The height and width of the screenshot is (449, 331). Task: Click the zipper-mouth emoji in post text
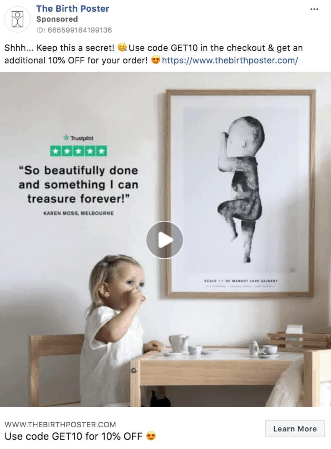123,48
